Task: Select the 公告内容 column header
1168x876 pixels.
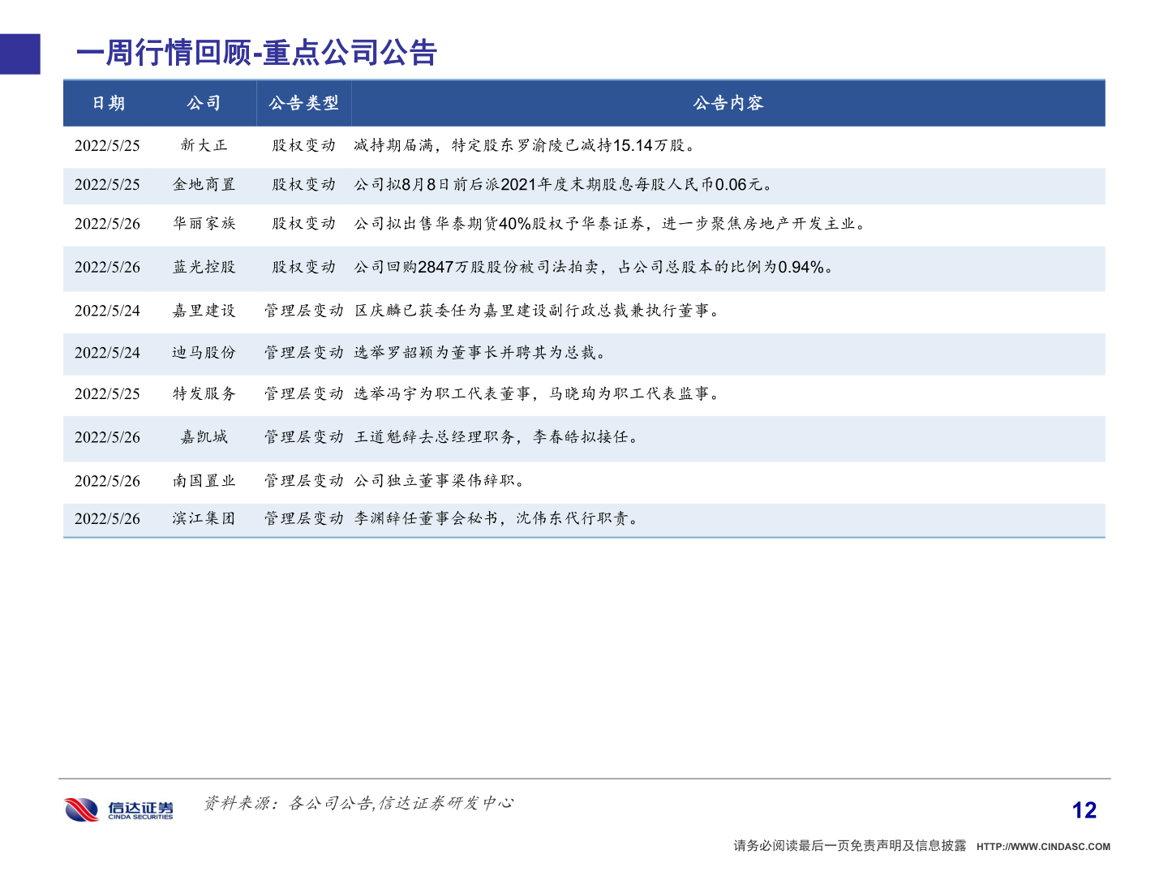Action: [728, 103]
